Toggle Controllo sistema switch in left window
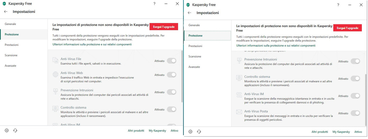 tap(172, 109)
